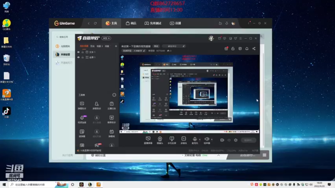Add a camera source in broadcast toolbar
This screenshot has height=188, width=335.
(x=160, y=140)
